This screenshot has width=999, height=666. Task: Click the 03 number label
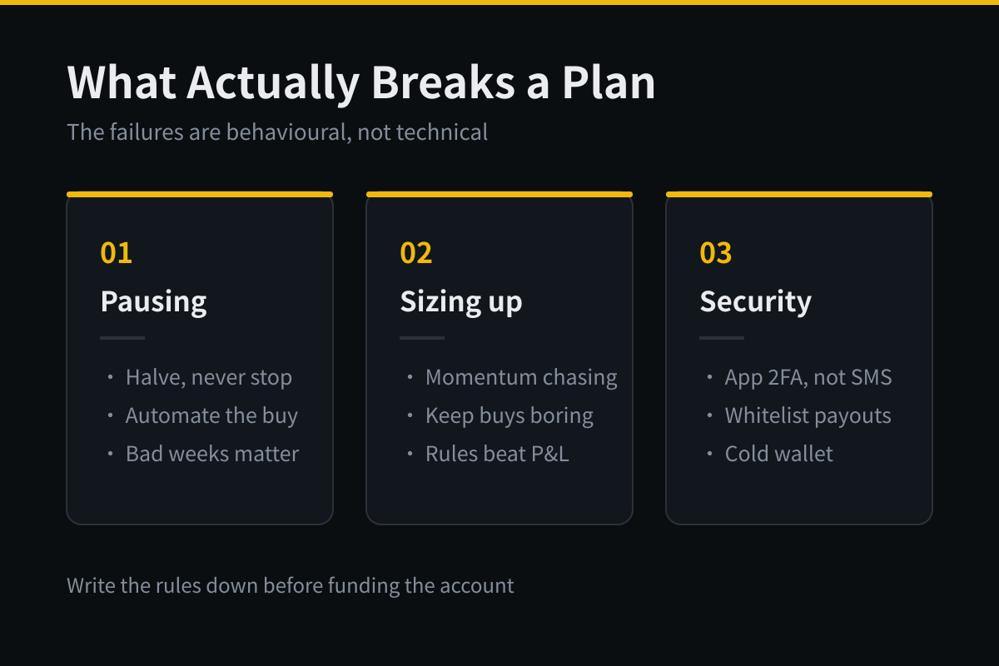point(716,253)
